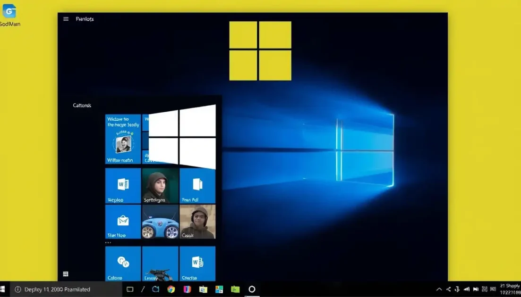
Task: Click the Panlots title text
Action: point(85,19)
